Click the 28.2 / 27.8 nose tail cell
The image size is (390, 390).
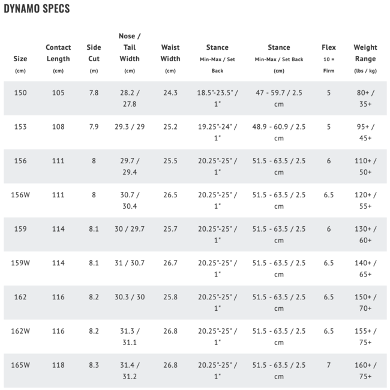[x=130, y=98]
